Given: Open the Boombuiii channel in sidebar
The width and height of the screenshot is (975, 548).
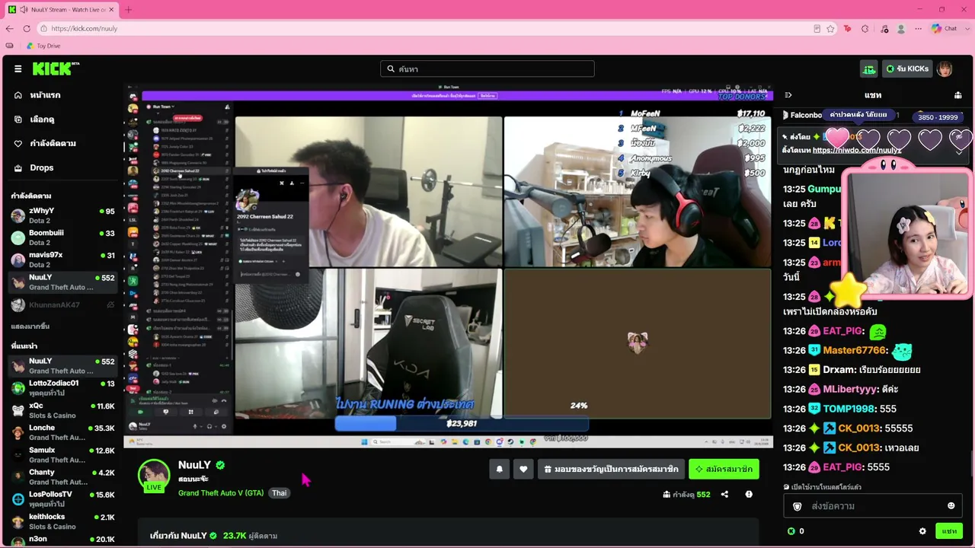Looking at the screenshot, I should click(62, 237).
